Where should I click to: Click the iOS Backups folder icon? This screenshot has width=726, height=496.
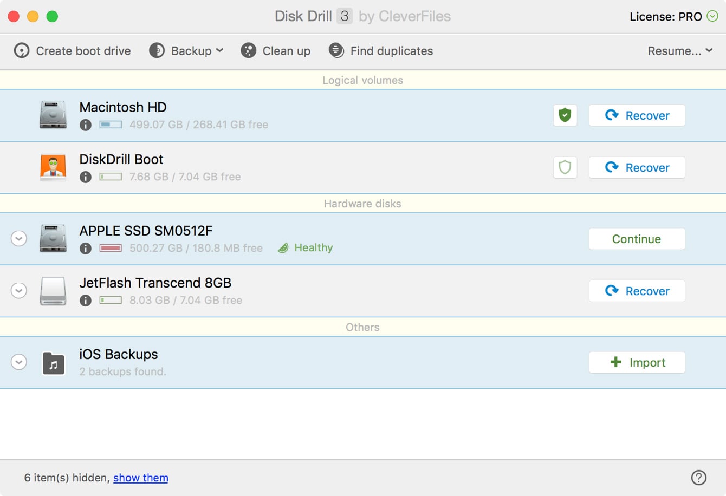(53, 362)
